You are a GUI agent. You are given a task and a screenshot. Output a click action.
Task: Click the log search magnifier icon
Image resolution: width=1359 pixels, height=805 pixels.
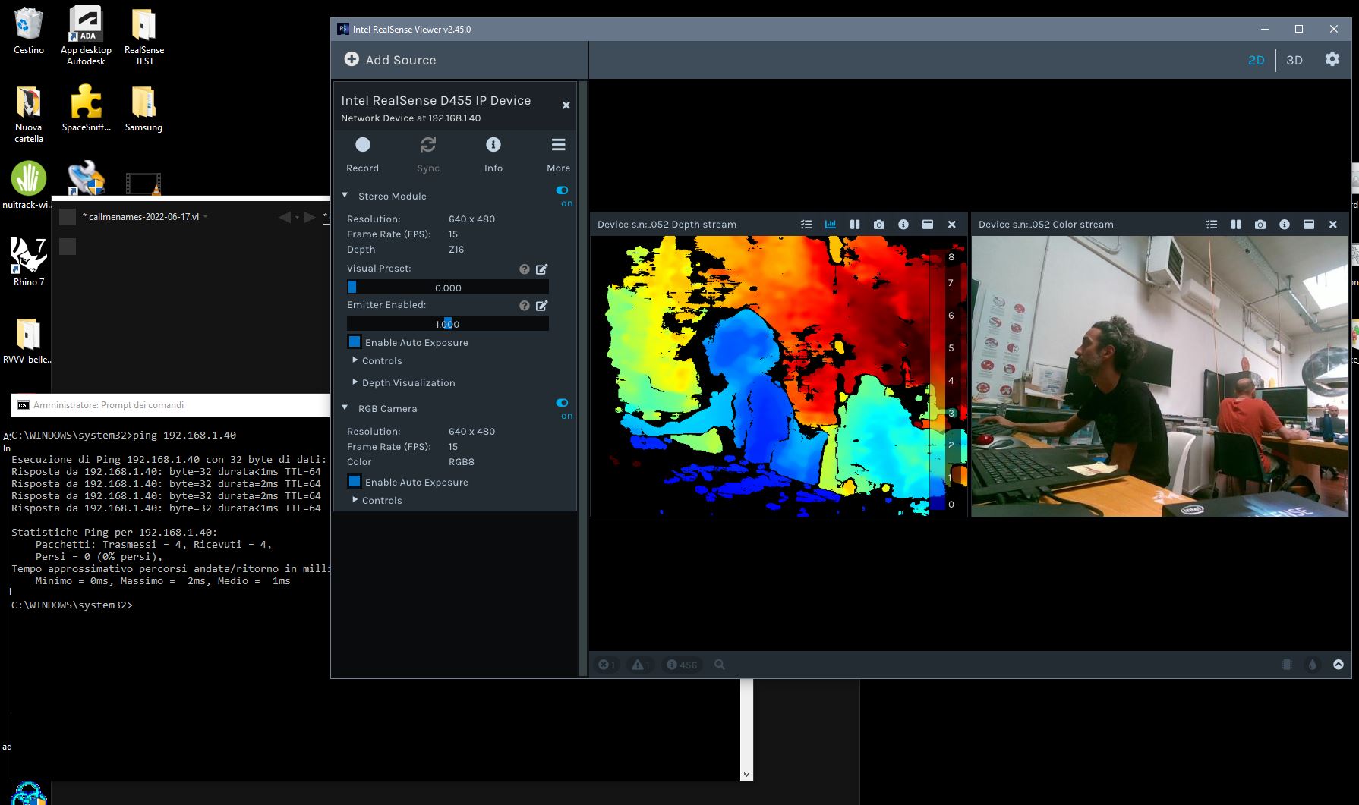(720, 665)
